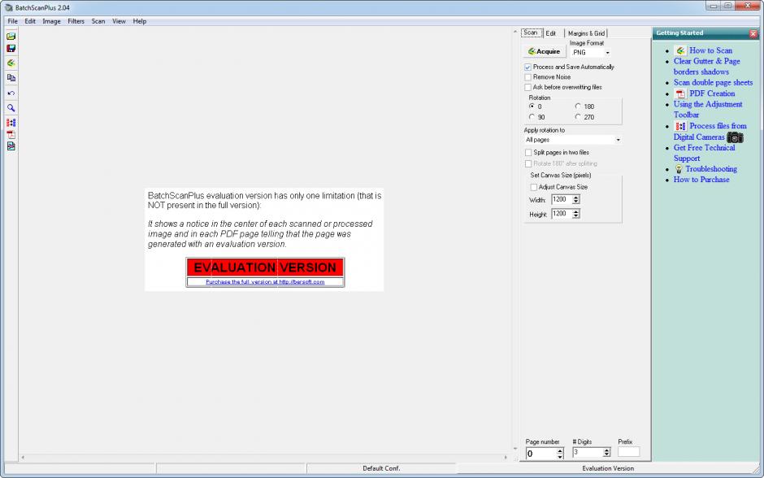764x478 pixels.
Task: Click the Acquire button
Action: pyautogui.click(x=545, y=51)
